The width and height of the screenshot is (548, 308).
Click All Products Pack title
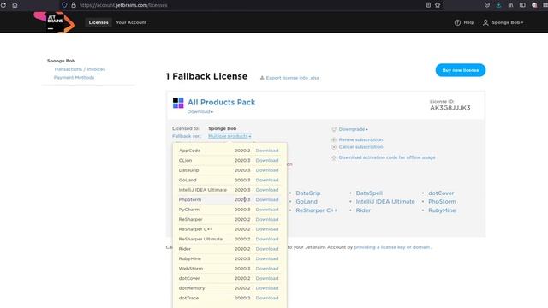tap(221, 103)
